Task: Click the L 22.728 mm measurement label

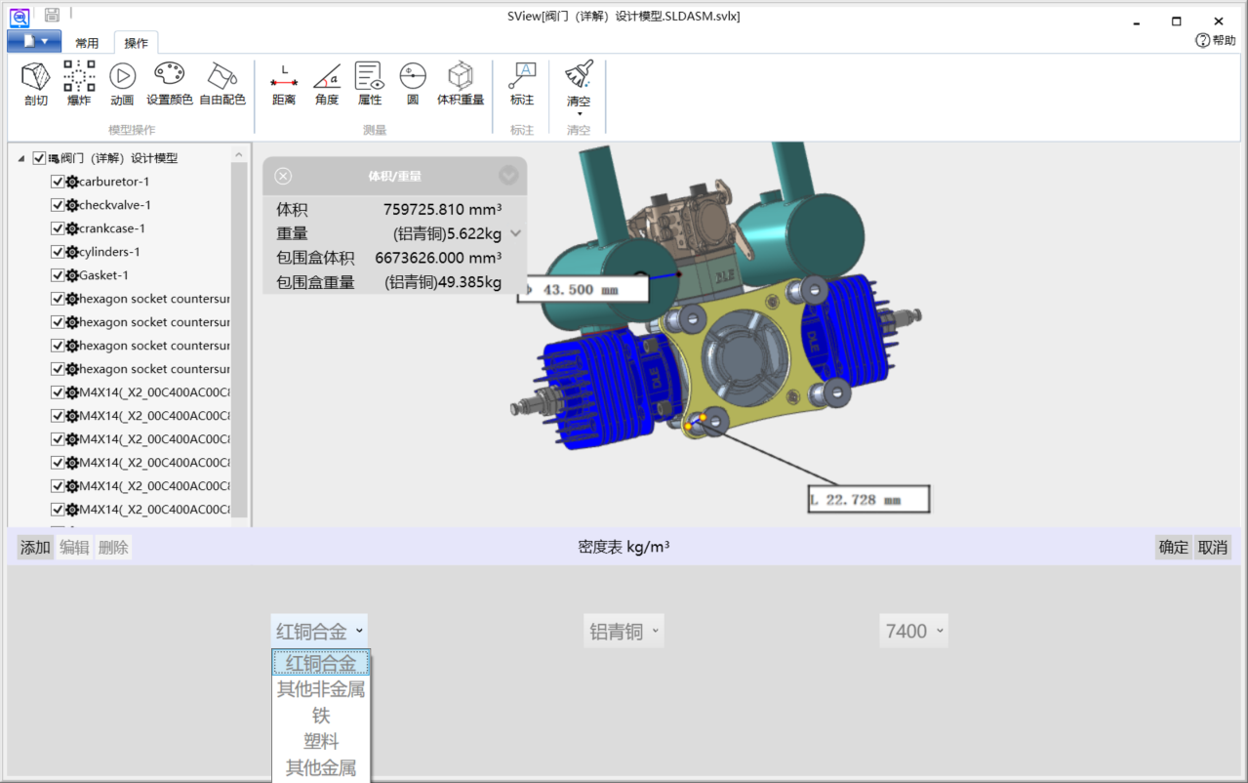Action: click(868, 499)
